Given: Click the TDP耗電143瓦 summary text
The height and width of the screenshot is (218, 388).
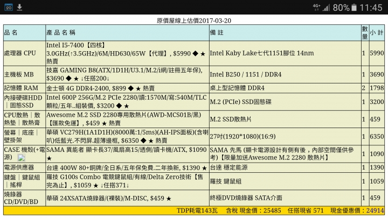Looking at the screenshot, I should [197, 210].
